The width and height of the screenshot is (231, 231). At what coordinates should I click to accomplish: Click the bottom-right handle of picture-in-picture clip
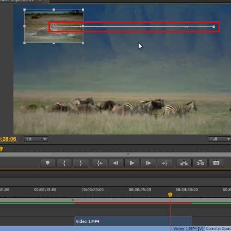(83, 43)
